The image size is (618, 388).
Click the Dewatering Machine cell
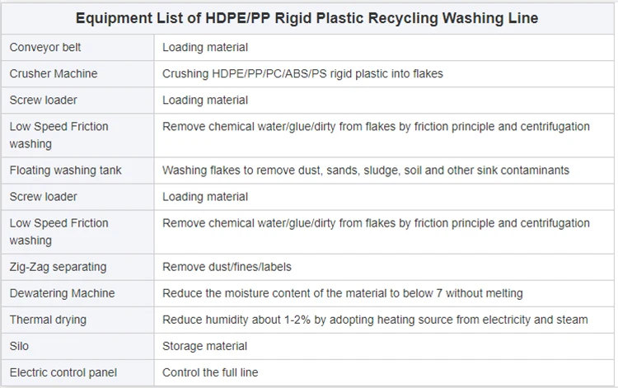62,293
